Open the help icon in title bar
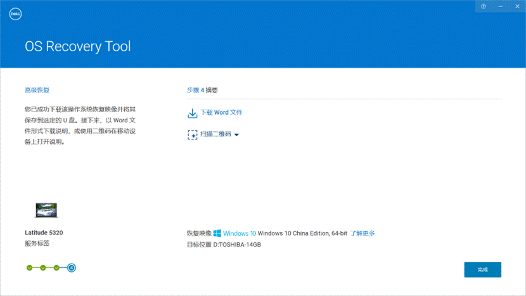The height and width of the screenshot is (296, 526). (x=484, y=6)
